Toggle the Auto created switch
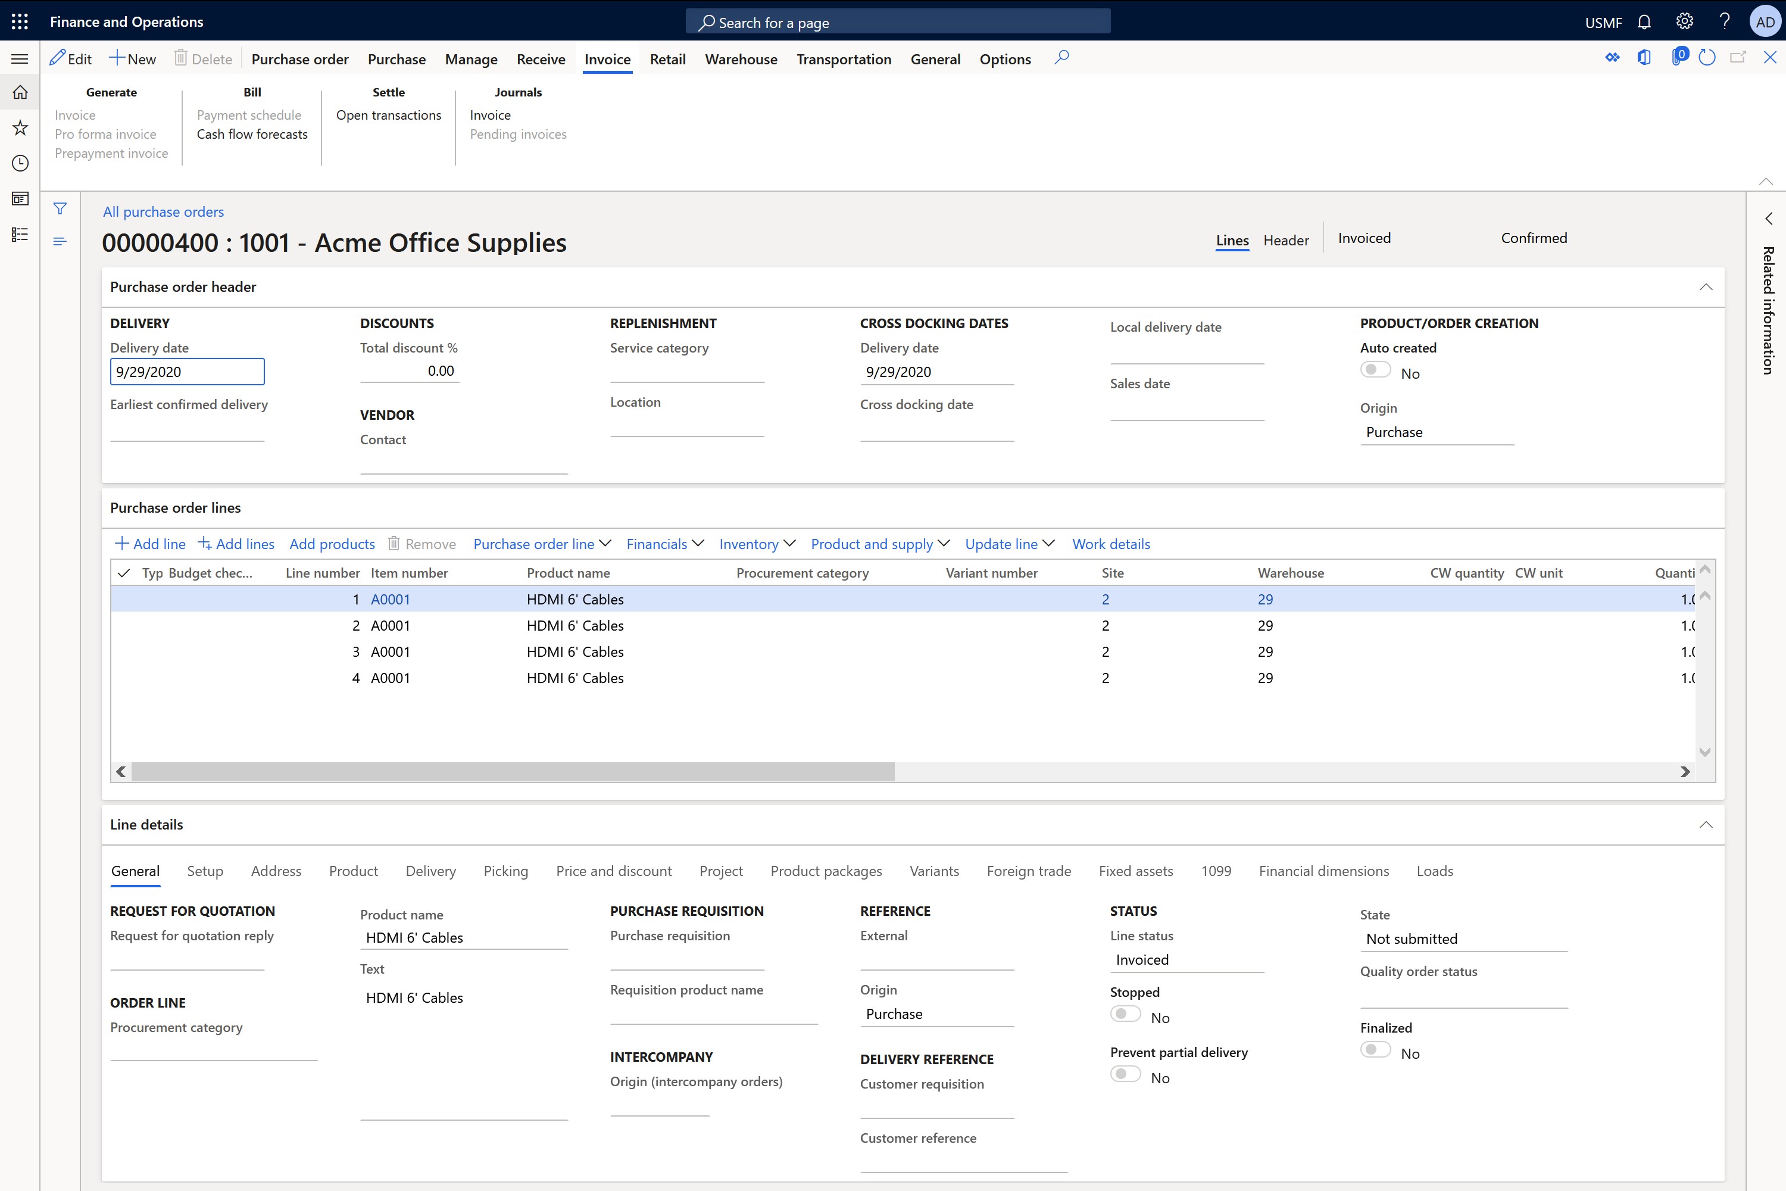Viewport: 1786px width, 1191px height. [x=1375, y=371]
